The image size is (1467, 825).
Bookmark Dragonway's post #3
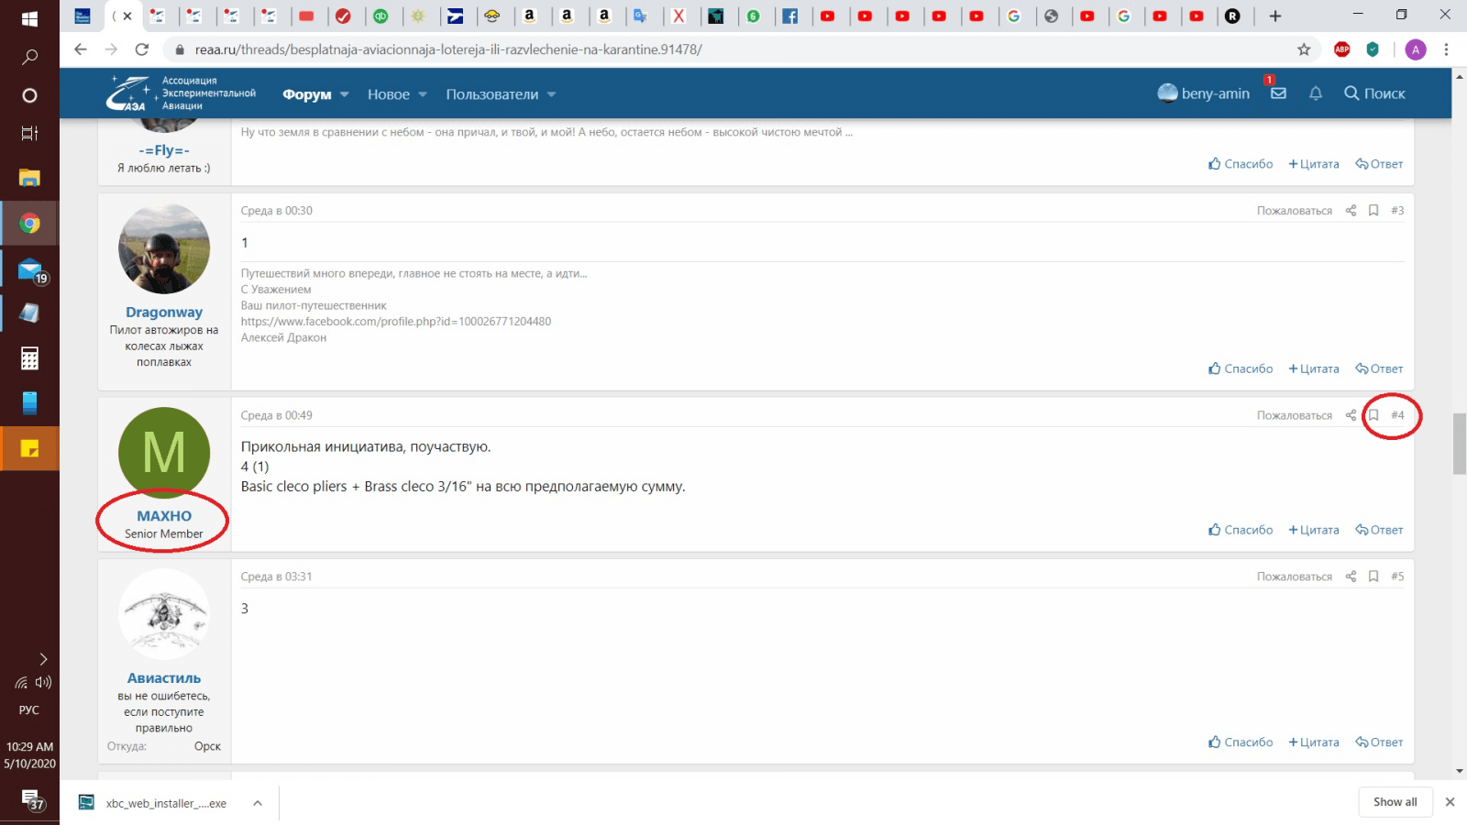pos(1373,211)
